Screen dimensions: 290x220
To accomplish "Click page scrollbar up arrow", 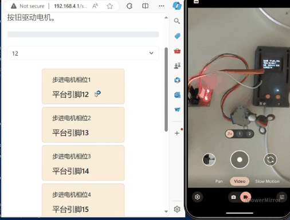I will [x=166, y=18].
